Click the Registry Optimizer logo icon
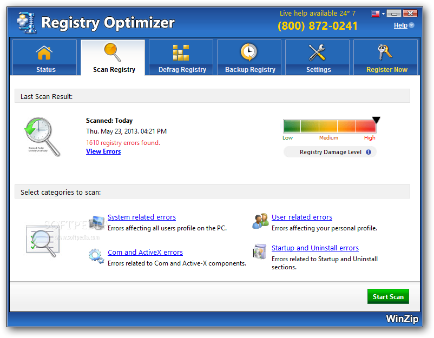434x338 pixels. point(27,22)
